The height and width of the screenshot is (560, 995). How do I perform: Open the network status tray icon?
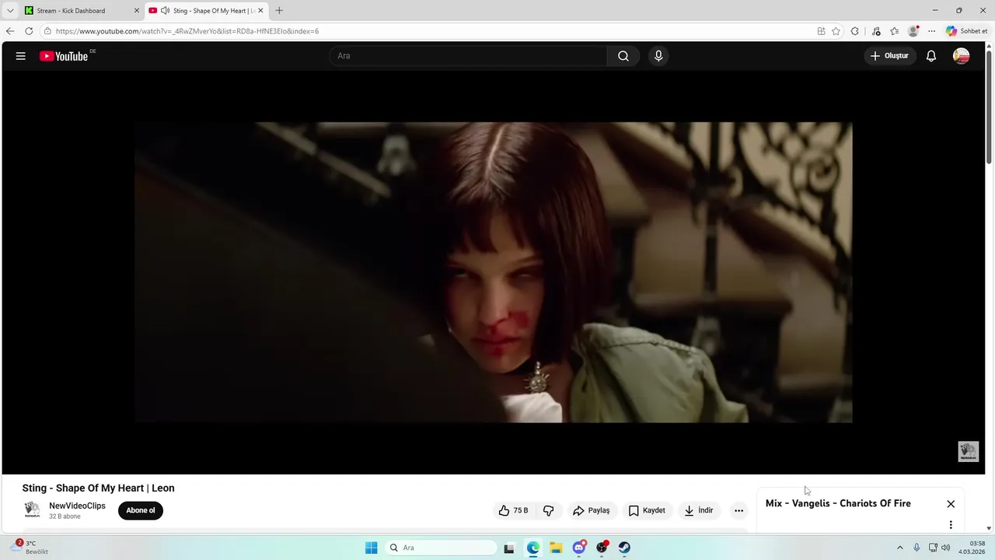tap(934, 548)
